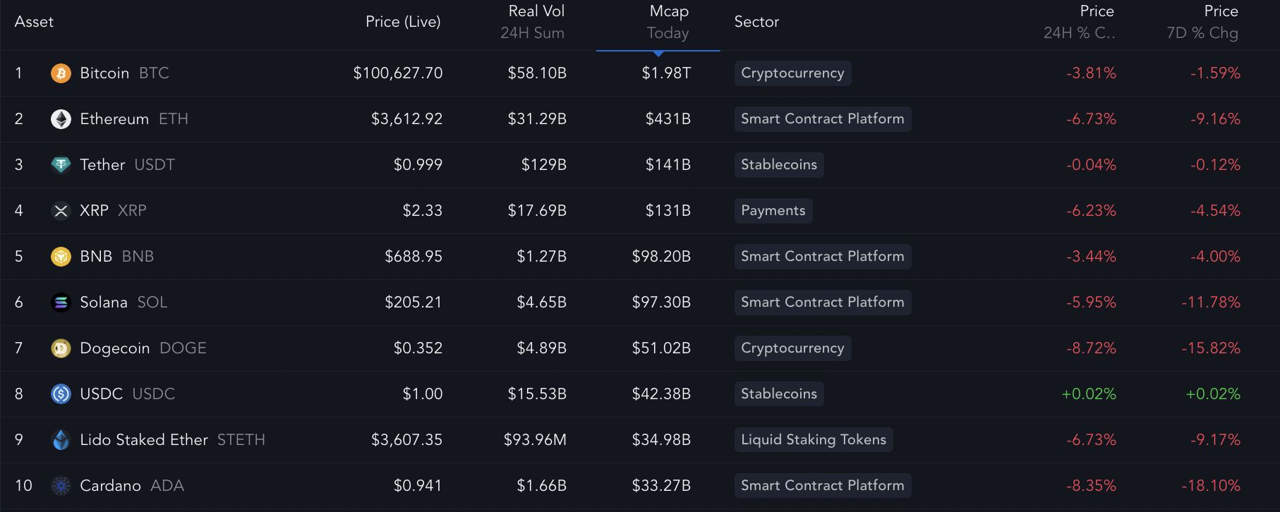The image size is (1280, 512).
Task: Click the BNB coin icon
Action: 61,257
